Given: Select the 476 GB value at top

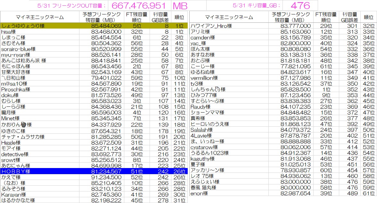Looking at the screenshot, I should [300, 5].
